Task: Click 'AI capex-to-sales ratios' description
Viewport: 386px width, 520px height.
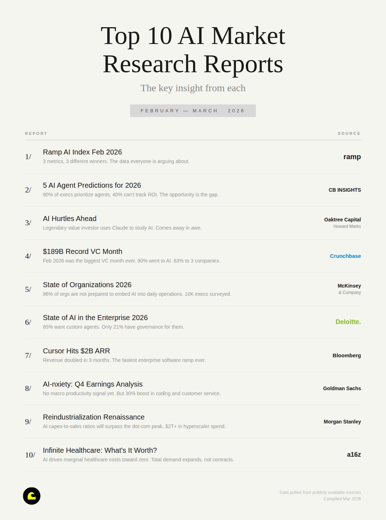Action: (134, 426)
